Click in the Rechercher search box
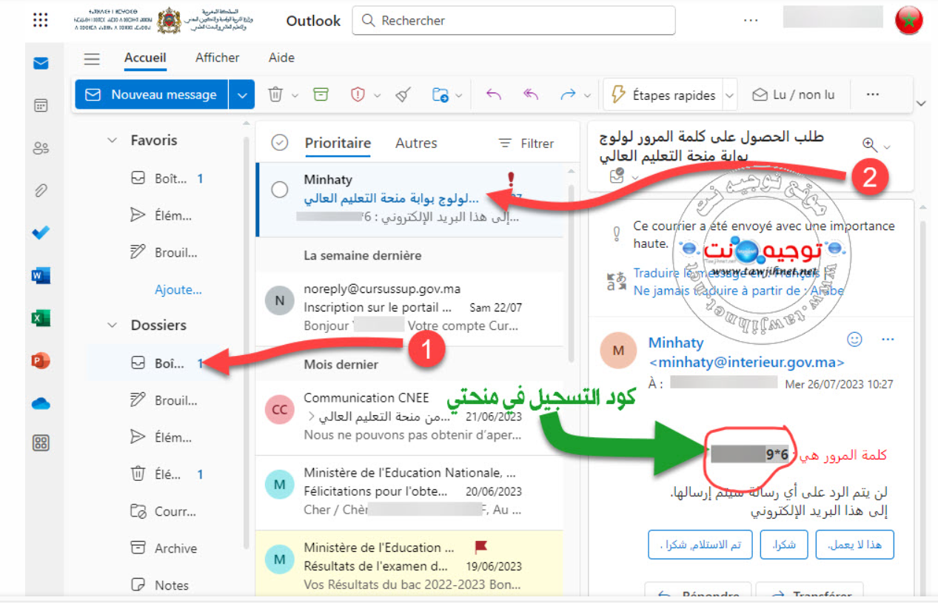Viewport: 938px width, 603px height. (514, 21)
